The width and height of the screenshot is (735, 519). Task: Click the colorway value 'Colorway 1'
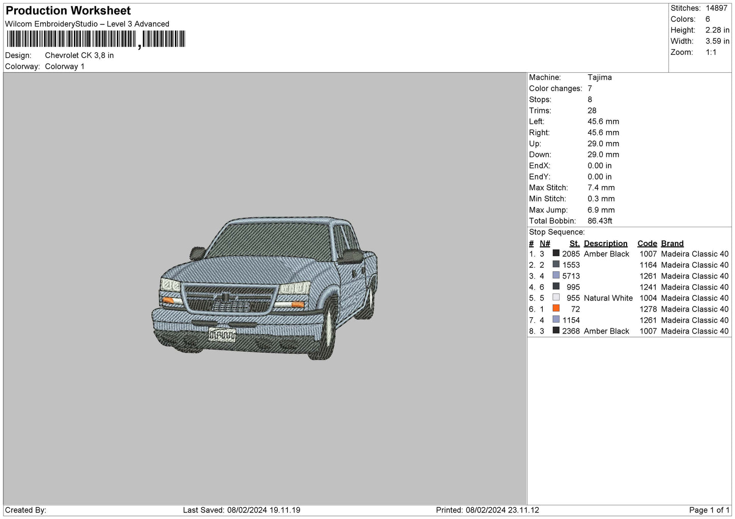point(65,67)
